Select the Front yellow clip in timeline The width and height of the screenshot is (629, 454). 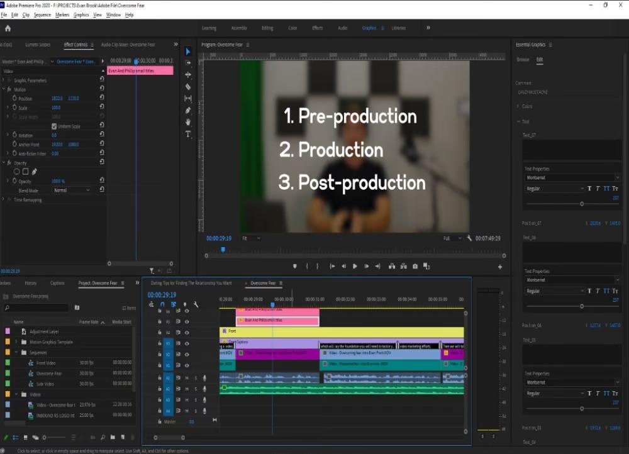[x=342, y=331]
